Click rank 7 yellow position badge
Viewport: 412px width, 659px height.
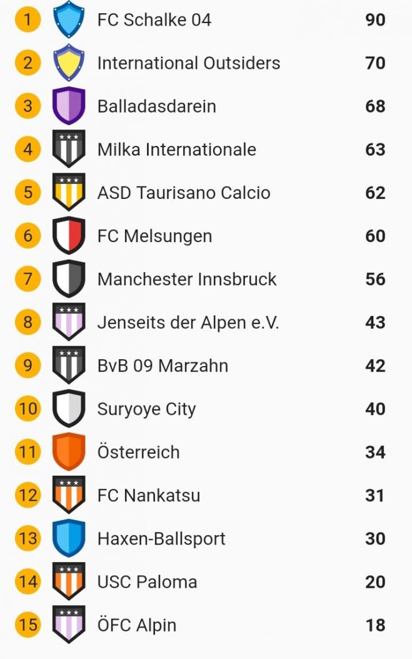28,279
